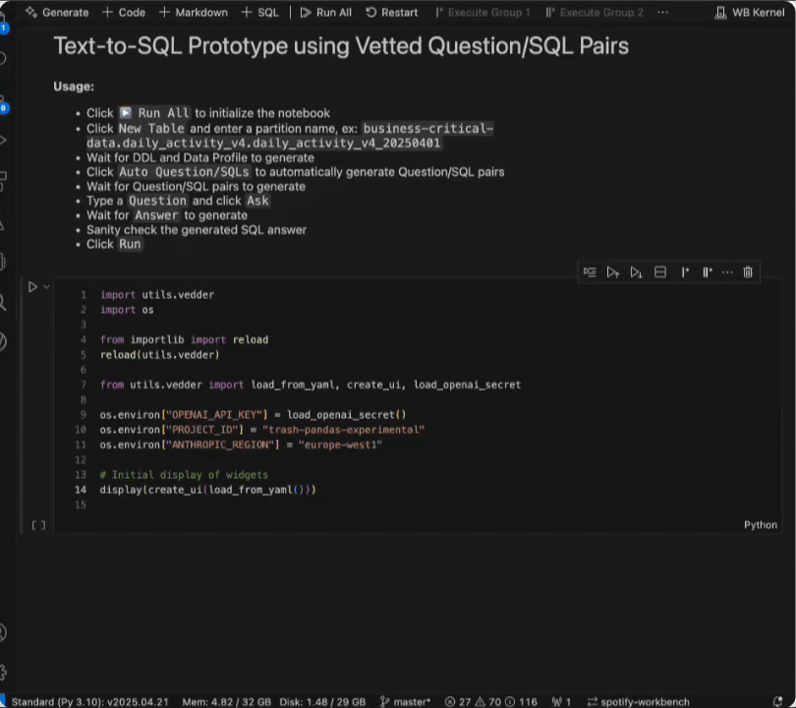
Task: Delete the cell with trash icon
Action: pyautogui.click(x=748, y=272)
